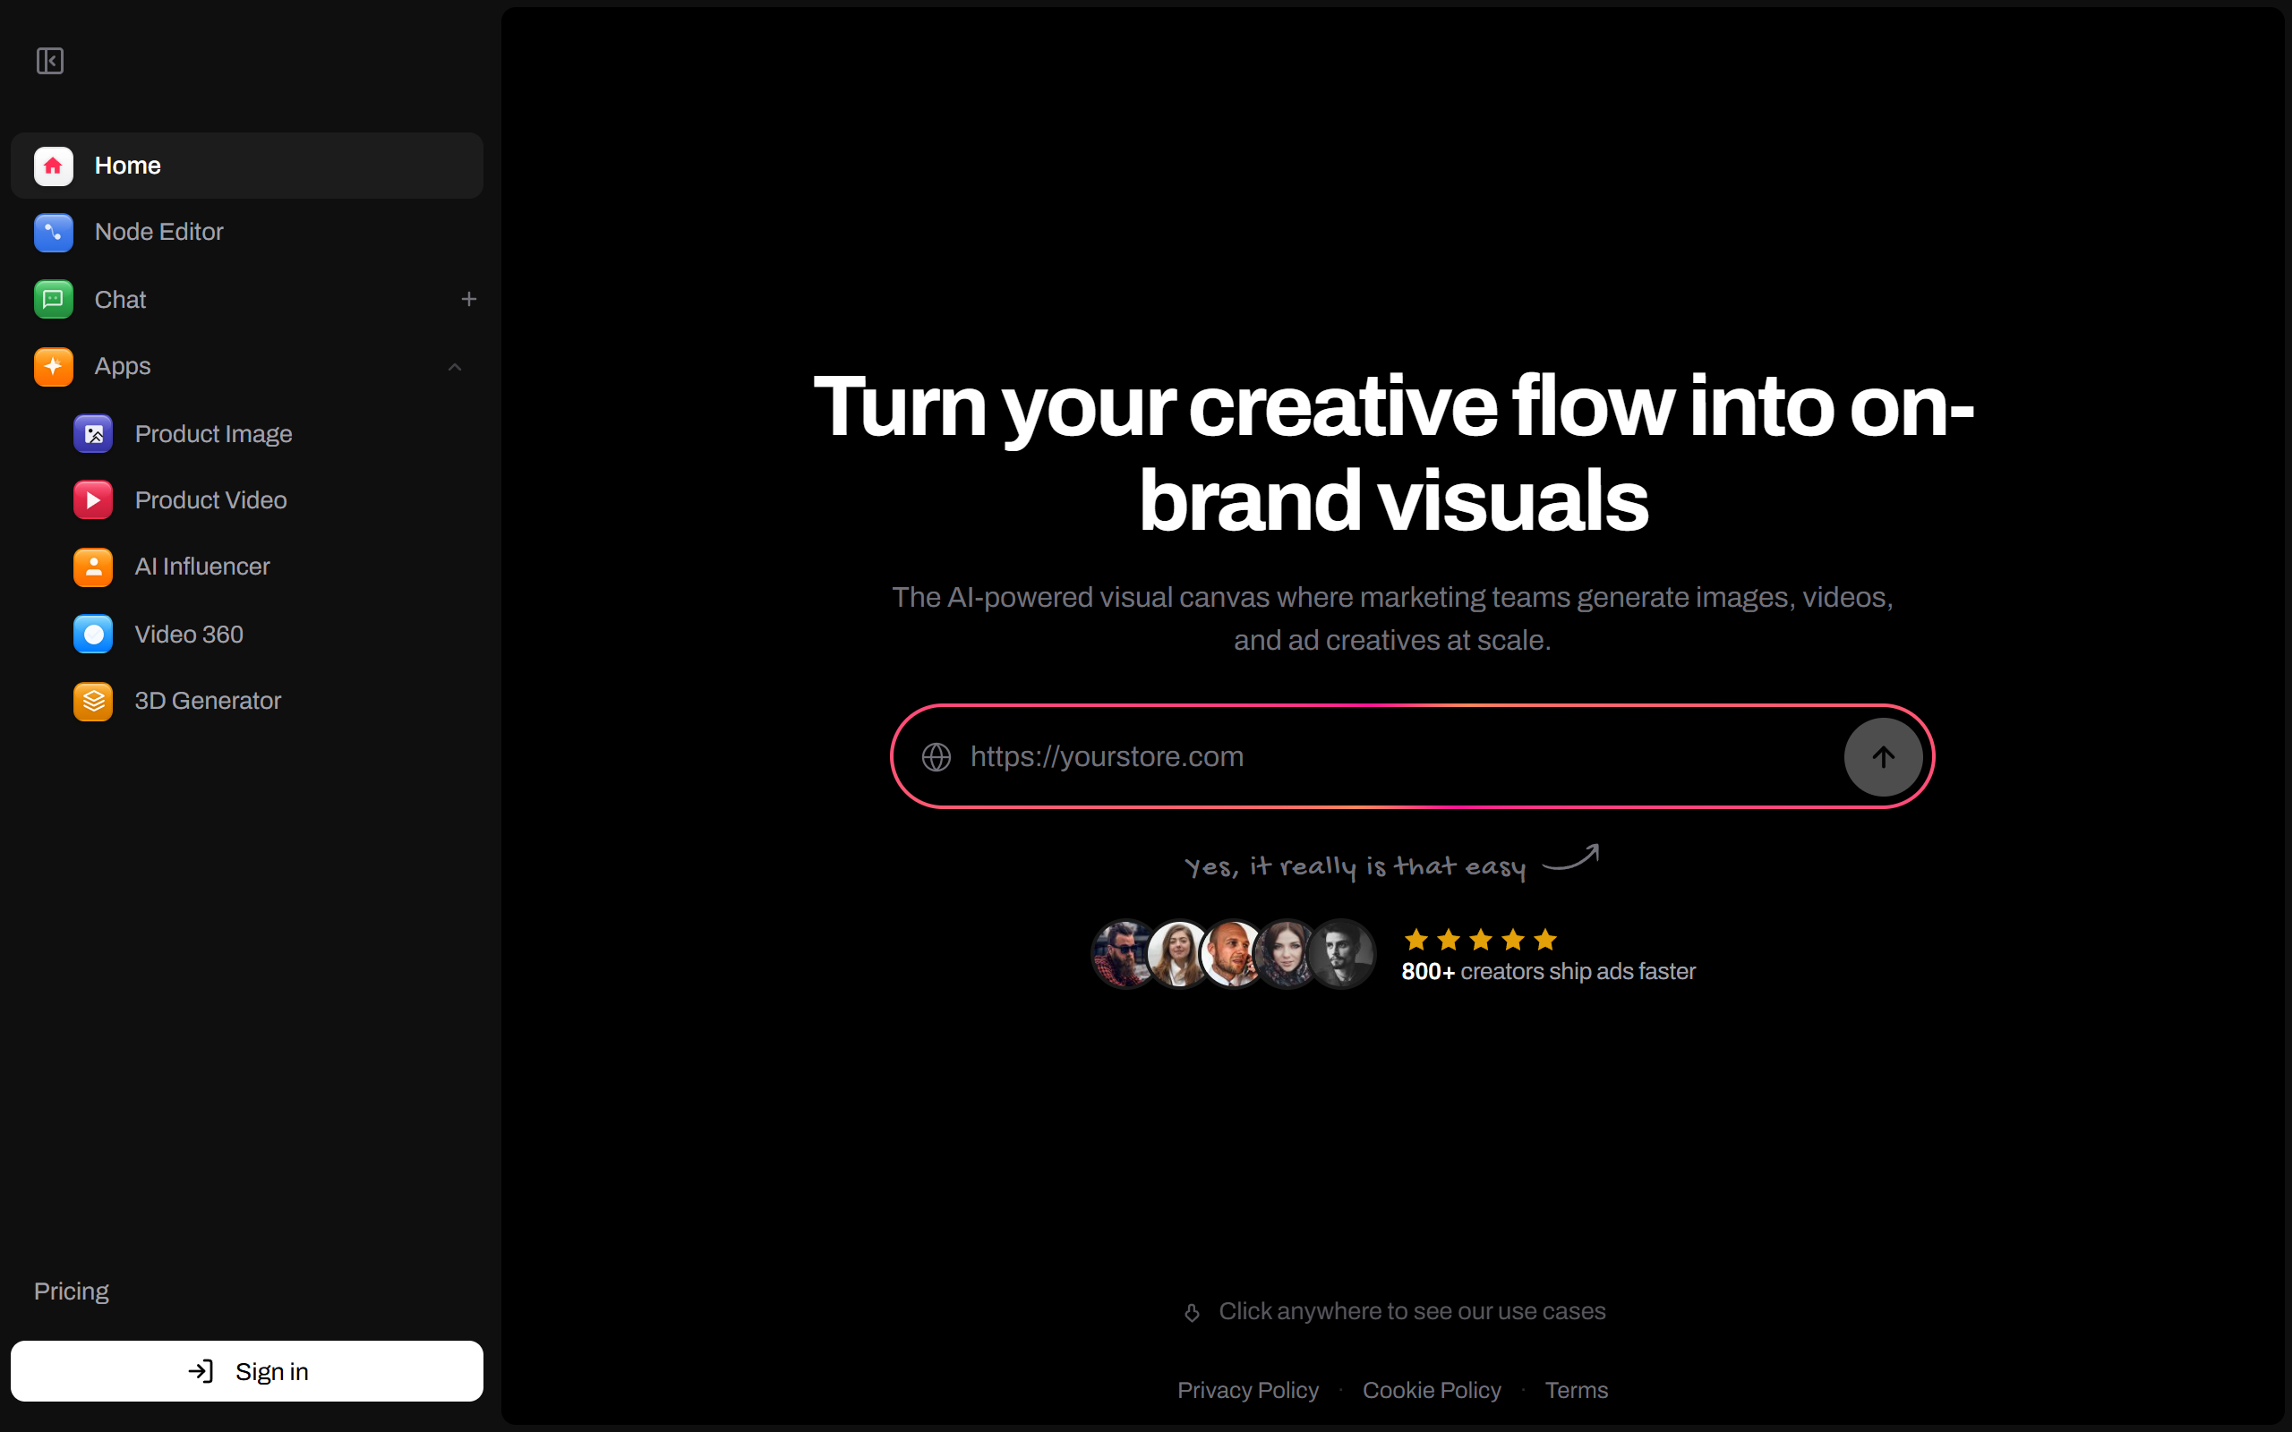Open the Product Image app
The width and height of the screenshot is (2292, 1432).
(213, 434)
